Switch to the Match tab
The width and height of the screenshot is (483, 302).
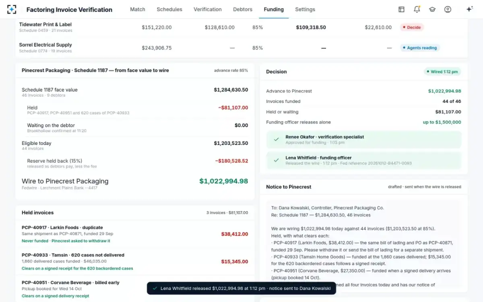pos(138,9)
